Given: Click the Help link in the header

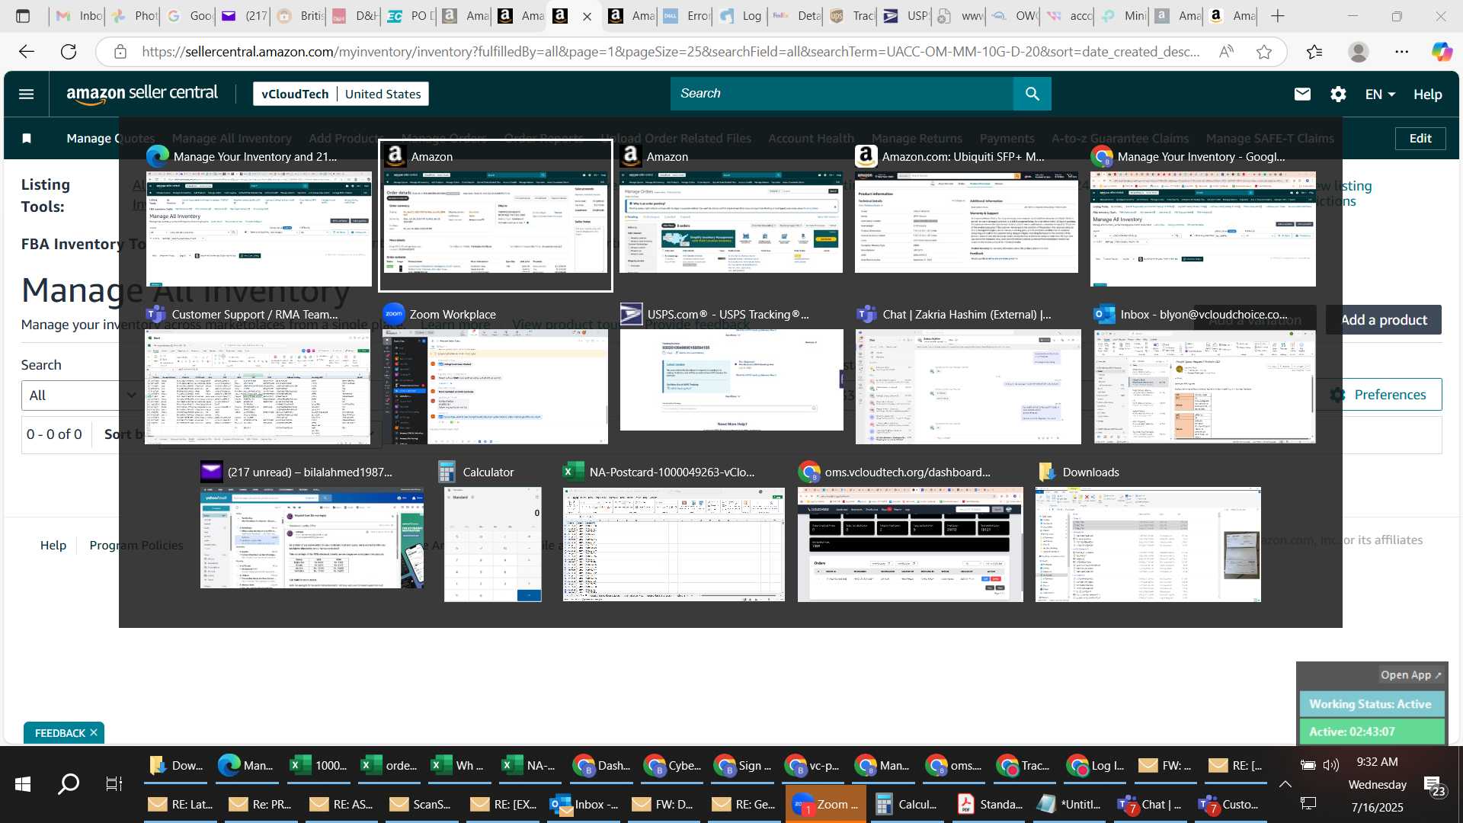Looking at the screenshot, I should [1427, 94].
